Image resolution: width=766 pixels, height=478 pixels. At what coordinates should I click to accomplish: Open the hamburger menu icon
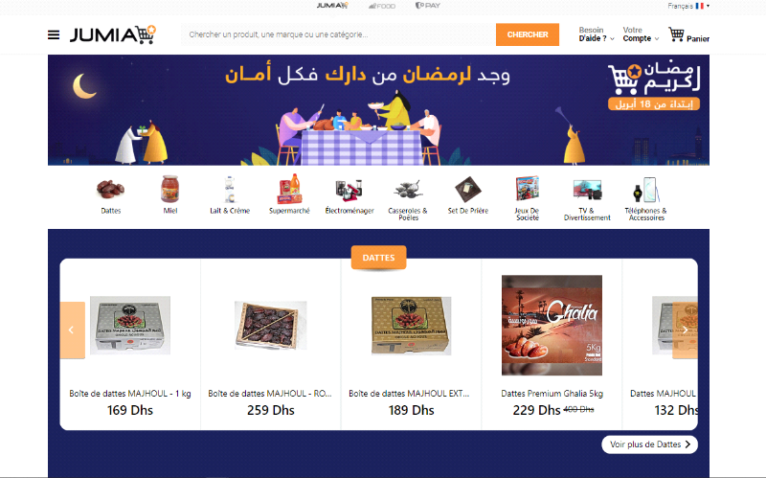pyautogui.click(x=54, y=35)
